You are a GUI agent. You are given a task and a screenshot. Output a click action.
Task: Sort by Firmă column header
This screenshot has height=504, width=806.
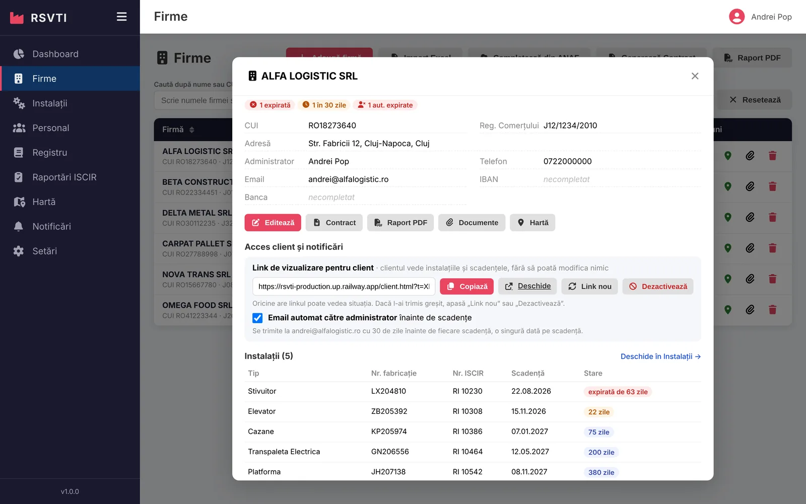tap(178, 130)
